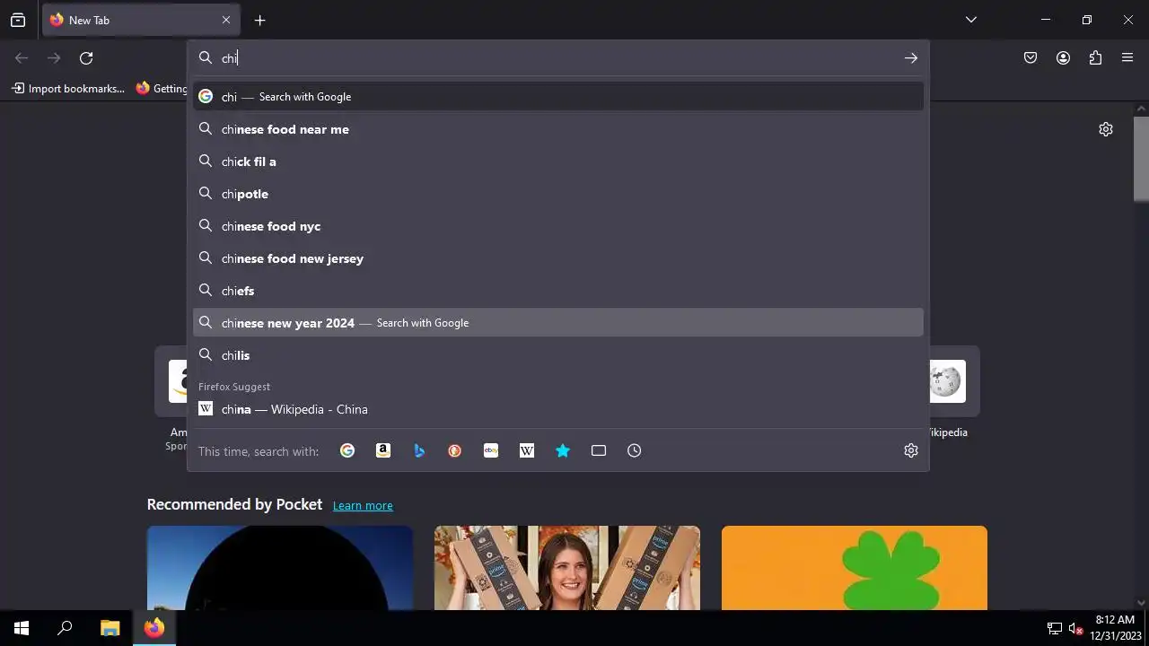The width and height of the screenshot is (1149, 646).
Task: Open the clock and date flyout
Action: pyautogui.click(x=1114, y=628)
